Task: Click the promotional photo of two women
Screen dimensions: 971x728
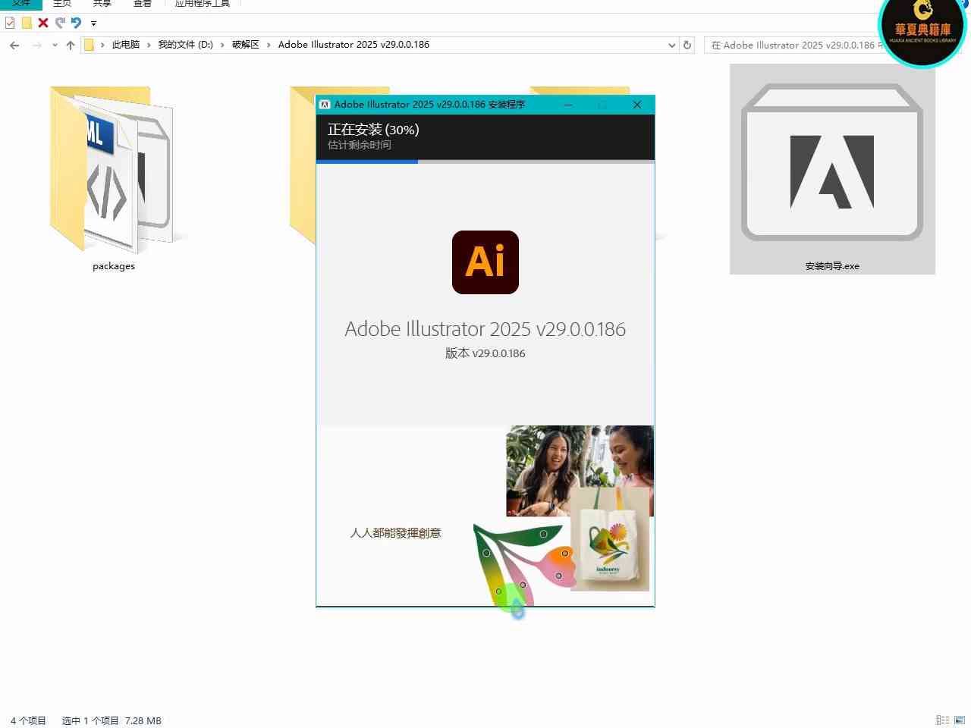Action: [580, 471]
